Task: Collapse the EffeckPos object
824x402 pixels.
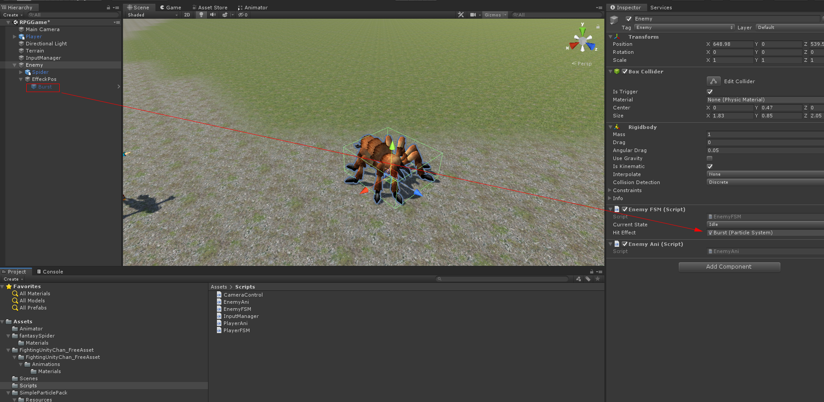Action: (x=21, y=79)
